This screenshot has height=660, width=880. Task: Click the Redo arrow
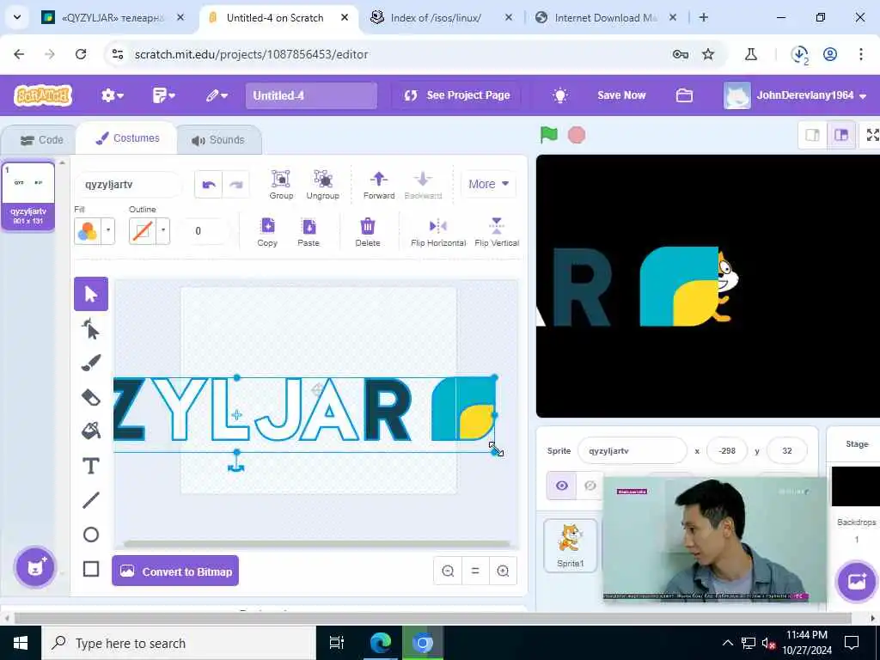pos(236,185)
